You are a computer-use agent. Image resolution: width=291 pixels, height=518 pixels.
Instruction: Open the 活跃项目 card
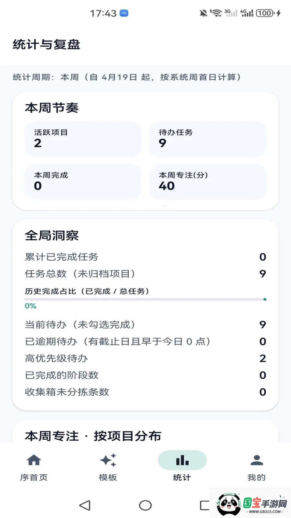tap(83, 139)
